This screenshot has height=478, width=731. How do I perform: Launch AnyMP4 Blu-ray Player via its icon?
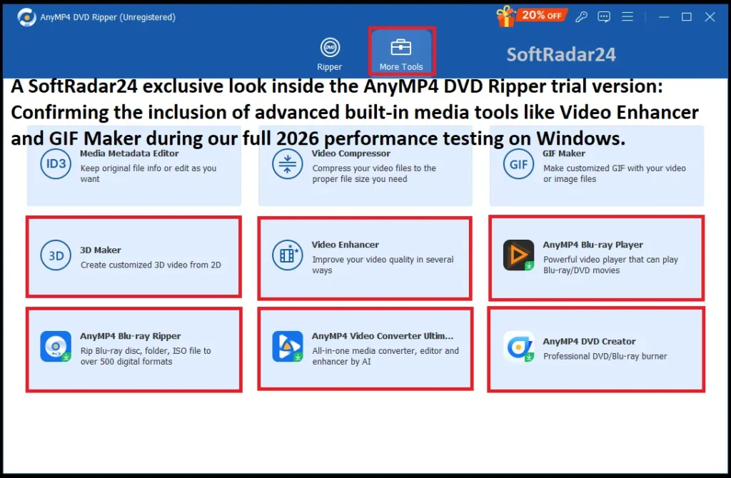pyautogui.click(x=518, y=256)
